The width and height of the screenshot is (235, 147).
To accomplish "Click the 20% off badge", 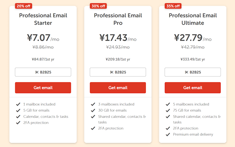I will coord(23,6).
